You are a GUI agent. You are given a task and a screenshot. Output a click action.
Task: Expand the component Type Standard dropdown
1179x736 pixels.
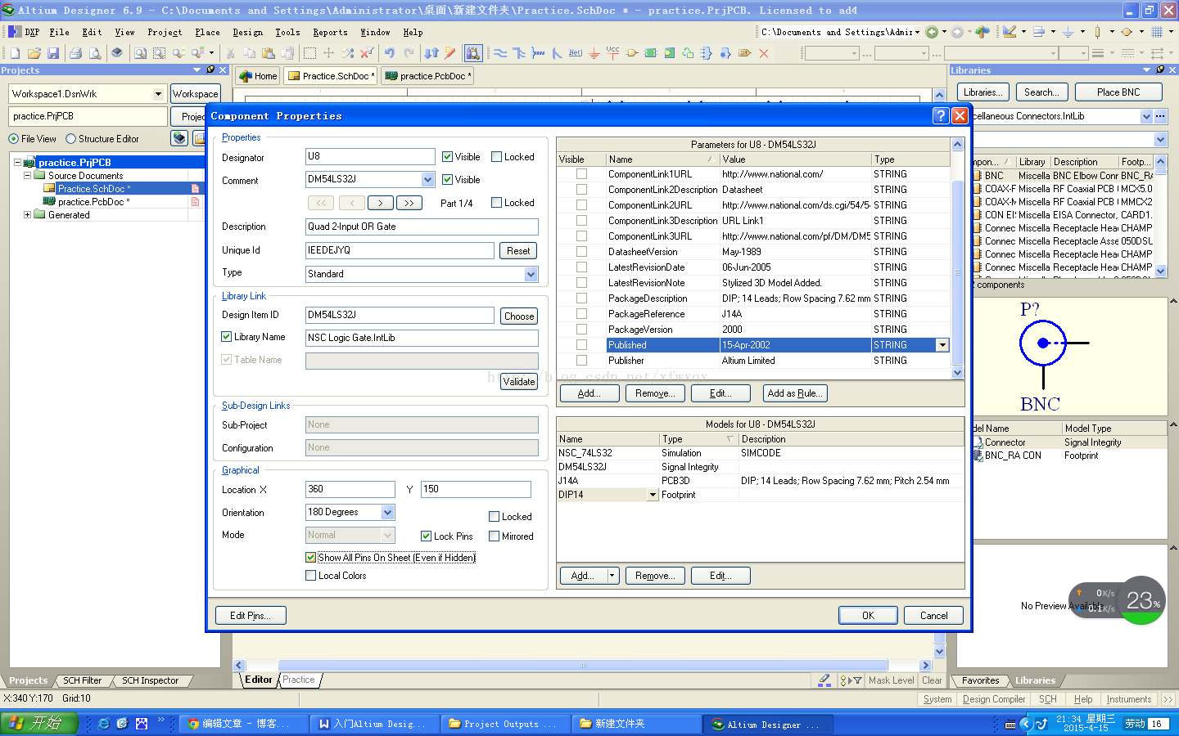(531, 274)
